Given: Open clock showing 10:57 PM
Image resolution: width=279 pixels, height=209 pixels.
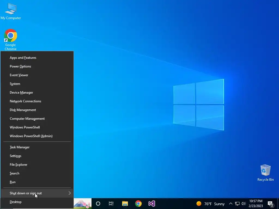Looking at the screenshot, I should 256,204.
